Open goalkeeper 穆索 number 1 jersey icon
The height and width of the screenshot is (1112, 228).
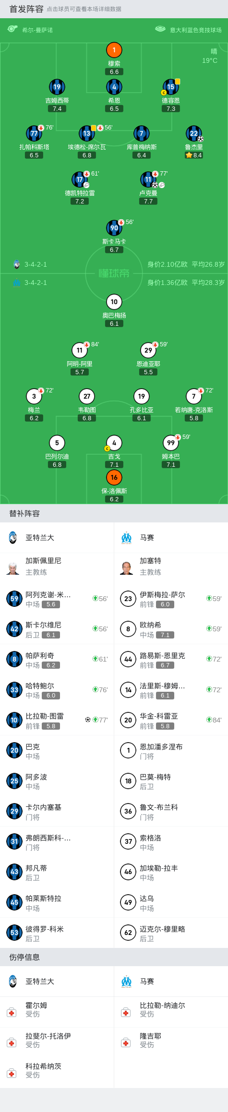click(114, 50)
